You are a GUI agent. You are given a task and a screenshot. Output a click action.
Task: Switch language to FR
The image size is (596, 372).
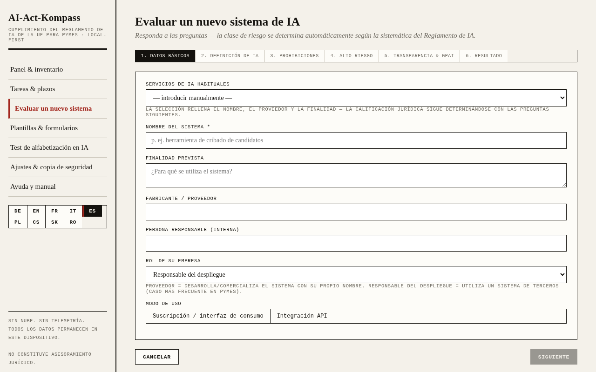pyautogui.click(x=54, y=211)
